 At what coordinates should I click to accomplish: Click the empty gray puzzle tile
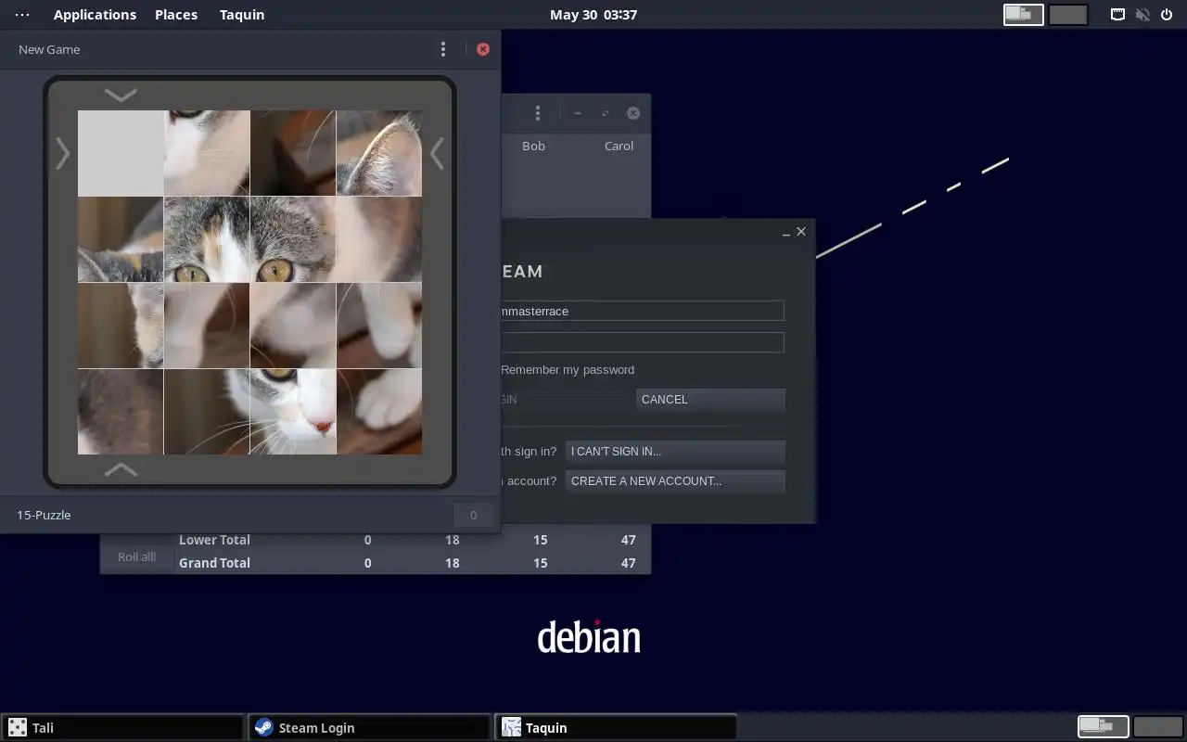tap(121, 153)
